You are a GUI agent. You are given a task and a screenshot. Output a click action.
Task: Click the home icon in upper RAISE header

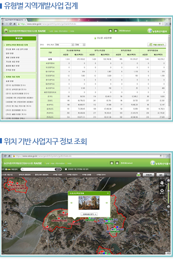[111, 31]
